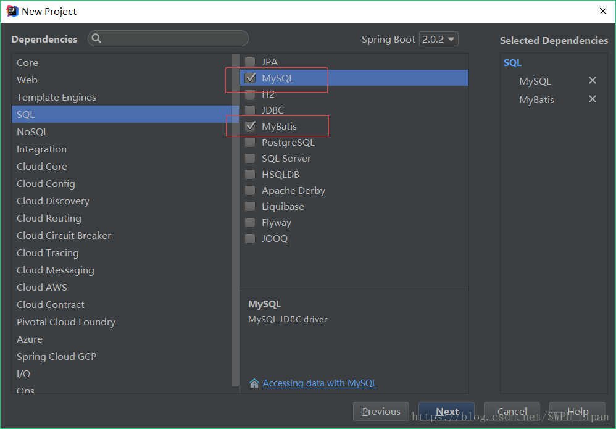This screenshot has width=616, height=429.
Task: Open Accessing data with MySQL link
Action: tap(319, 383)
